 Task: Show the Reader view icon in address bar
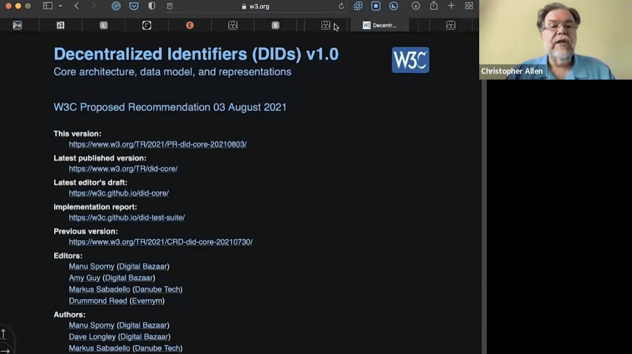(x=170, y=6)
